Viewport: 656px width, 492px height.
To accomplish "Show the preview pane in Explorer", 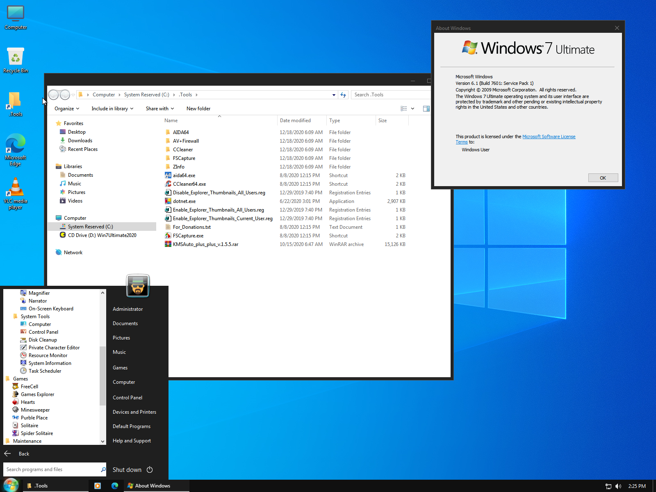I will pyautogui.click(x=426, y=108).
